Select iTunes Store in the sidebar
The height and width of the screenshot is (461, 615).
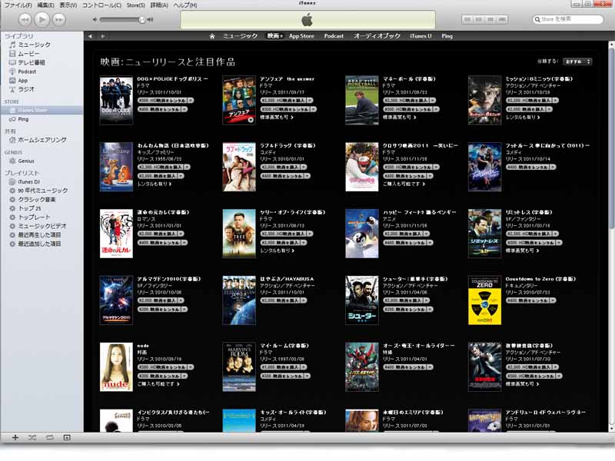click(42, 110)
